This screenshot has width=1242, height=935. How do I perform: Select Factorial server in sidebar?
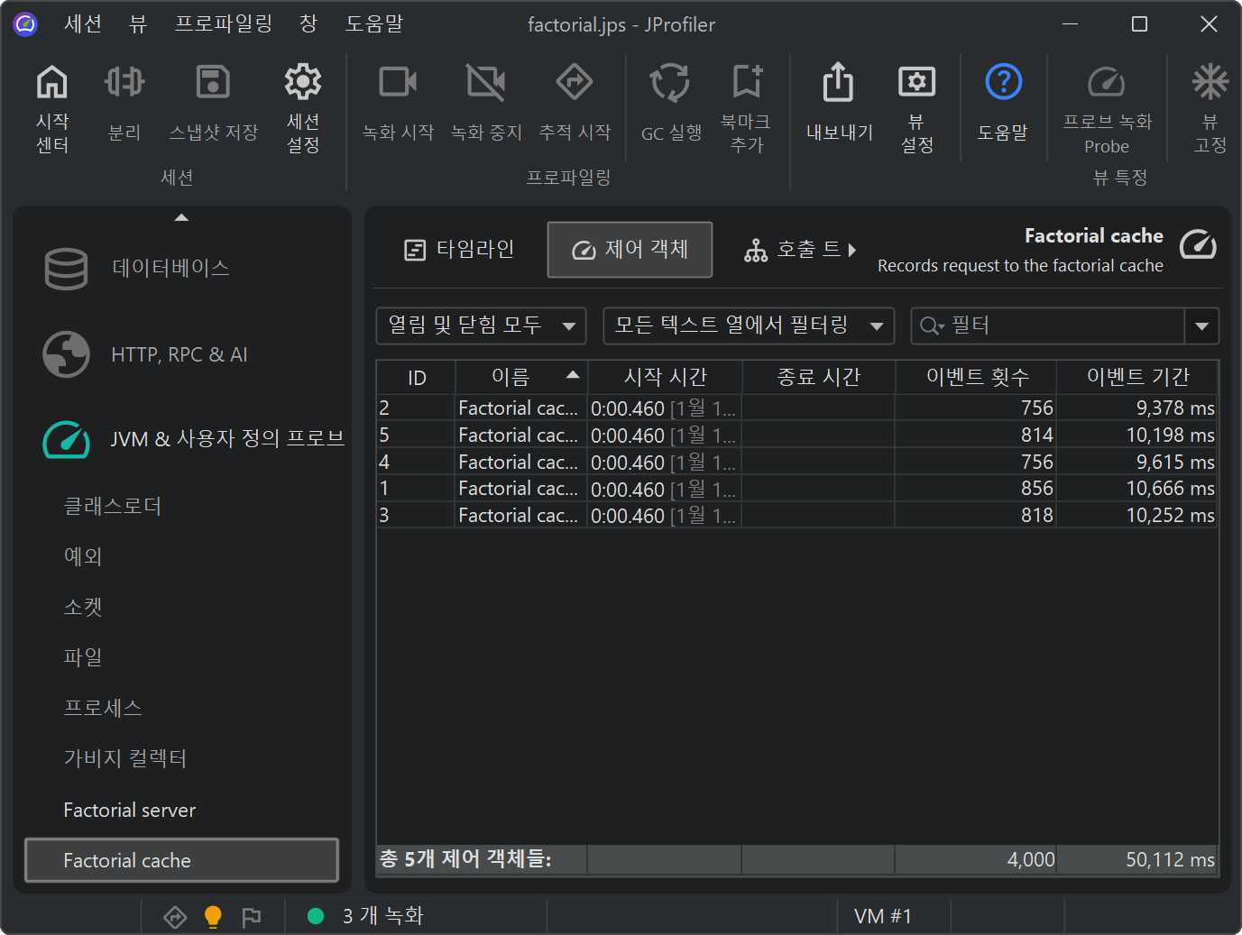pos(130,811)
